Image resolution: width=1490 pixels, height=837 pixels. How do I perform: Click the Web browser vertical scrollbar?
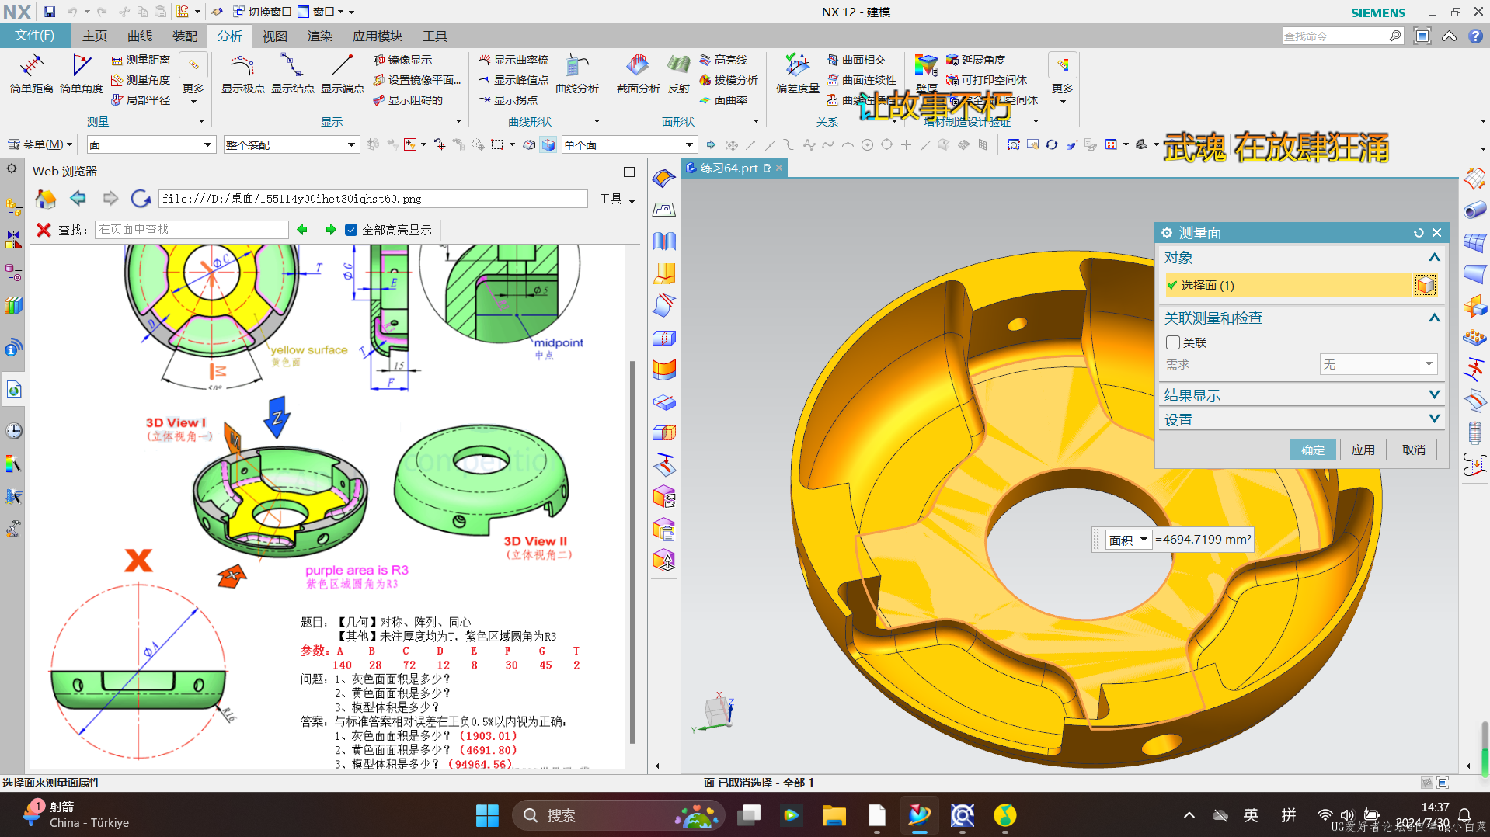point(632,551)
